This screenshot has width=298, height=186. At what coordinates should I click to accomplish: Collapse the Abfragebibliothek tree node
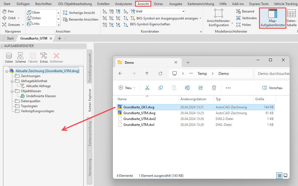pyautogui.click(x=12, y=81)
